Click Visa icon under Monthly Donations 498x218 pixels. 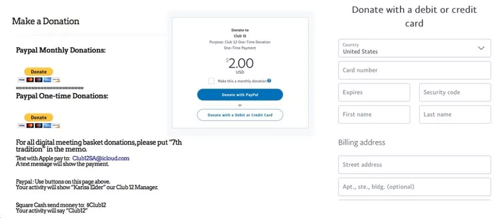[21, 80]
